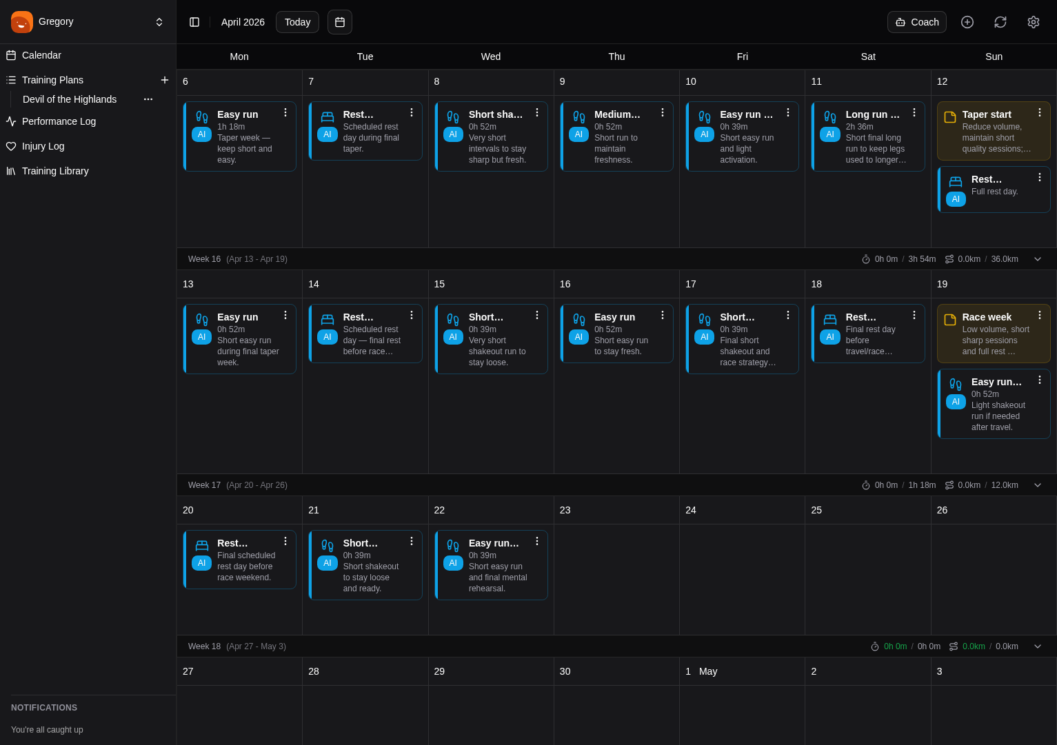1057x745 pixels.
Task: Jump to Today in calendar
Action: point(297,22)
